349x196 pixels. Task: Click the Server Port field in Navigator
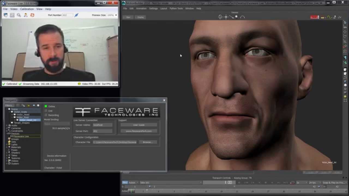(x=103, y=131)
